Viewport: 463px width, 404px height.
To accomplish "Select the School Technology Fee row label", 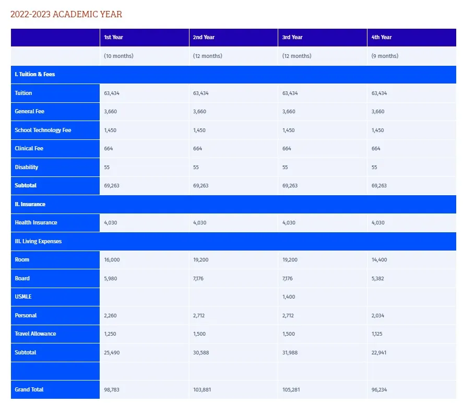I will tap(43, 130).
